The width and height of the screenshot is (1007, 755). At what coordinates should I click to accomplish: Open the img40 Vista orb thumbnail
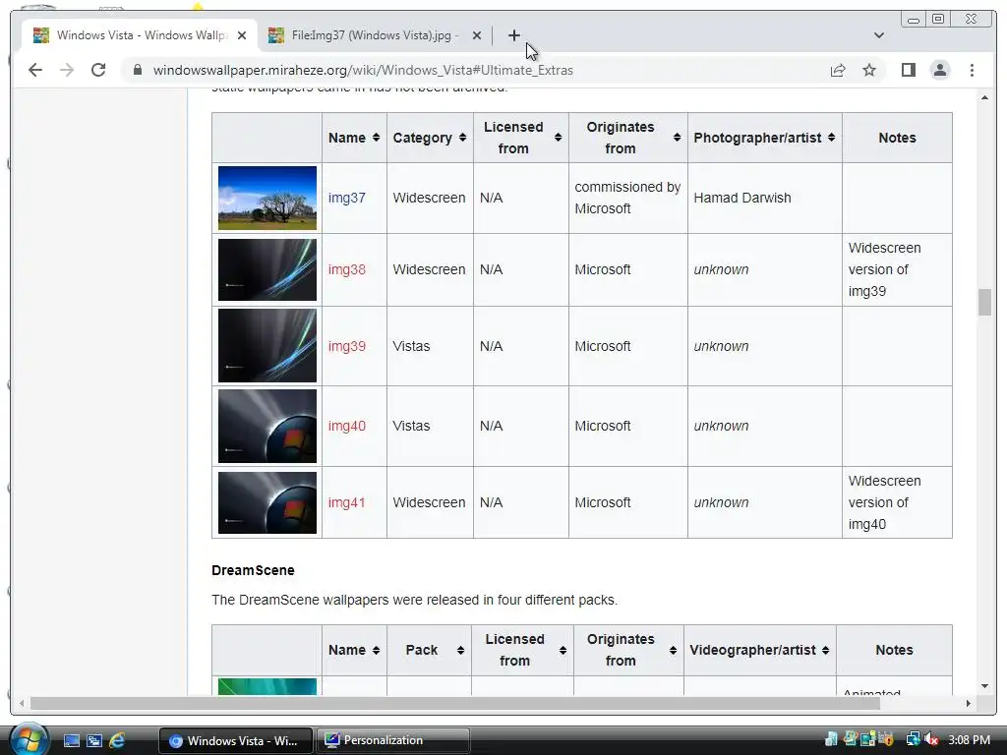pyautogui.click(x=267, y=426)
